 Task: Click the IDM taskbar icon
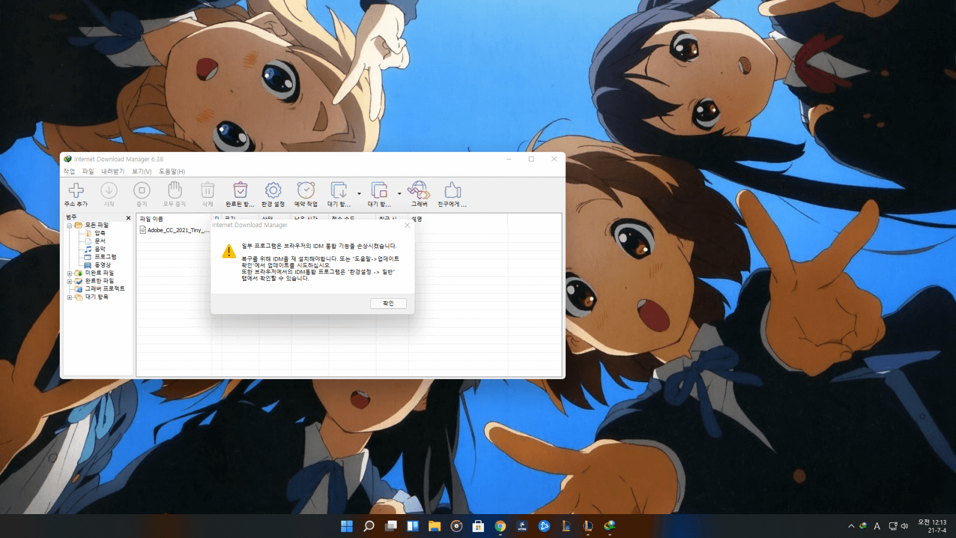(x=609, y=526)
